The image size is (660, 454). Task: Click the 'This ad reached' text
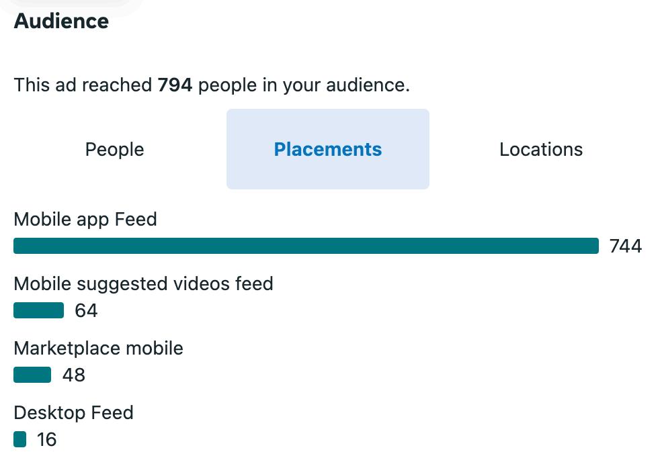tap(83, 85)
